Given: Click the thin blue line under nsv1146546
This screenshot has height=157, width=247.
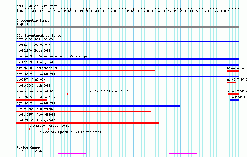Looking at the screenshot, I should [x=128, y=88].
